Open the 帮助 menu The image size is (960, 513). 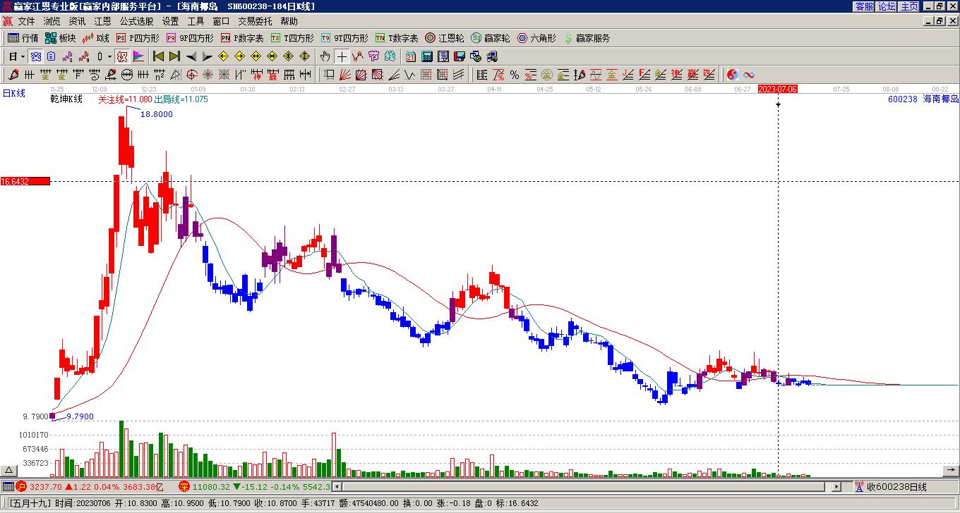(289, 22)
